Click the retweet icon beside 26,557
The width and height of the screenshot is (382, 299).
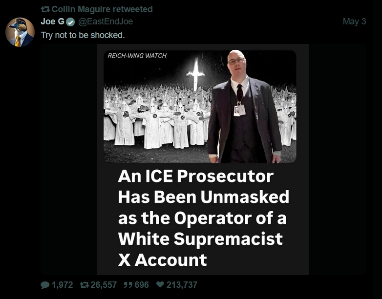coord(85,285)
